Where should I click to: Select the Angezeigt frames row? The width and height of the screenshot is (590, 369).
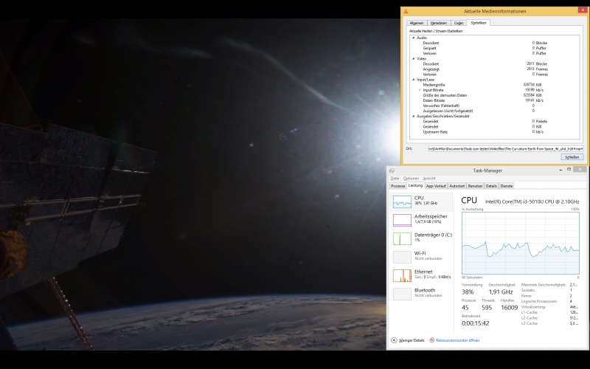pos(496,69)
